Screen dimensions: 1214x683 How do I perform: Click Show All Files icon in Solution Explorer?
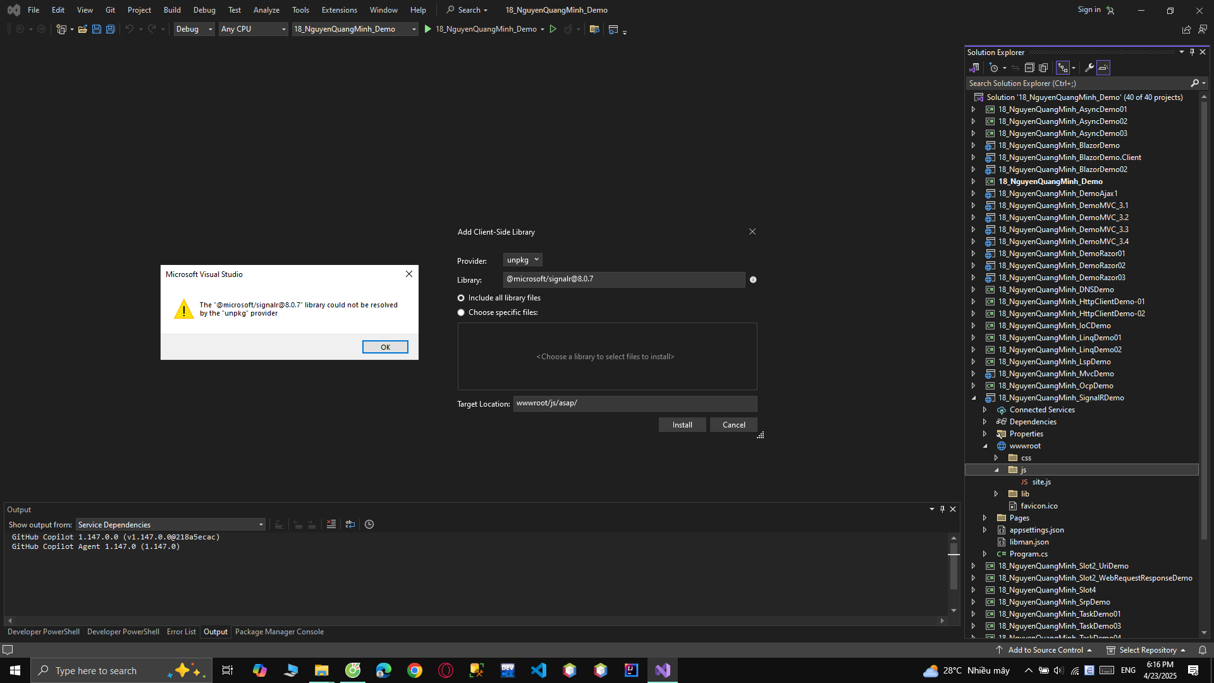(x=1043, y=68)
